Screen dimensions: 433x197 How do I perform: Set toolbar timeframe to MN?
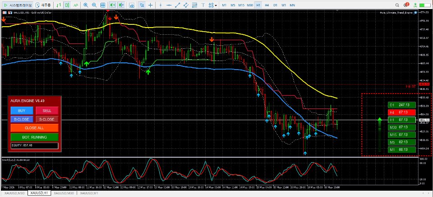coord(292,5)
